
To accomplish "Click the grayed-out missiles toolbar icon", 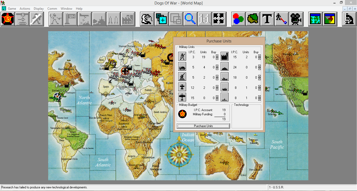I will point(113,19).
